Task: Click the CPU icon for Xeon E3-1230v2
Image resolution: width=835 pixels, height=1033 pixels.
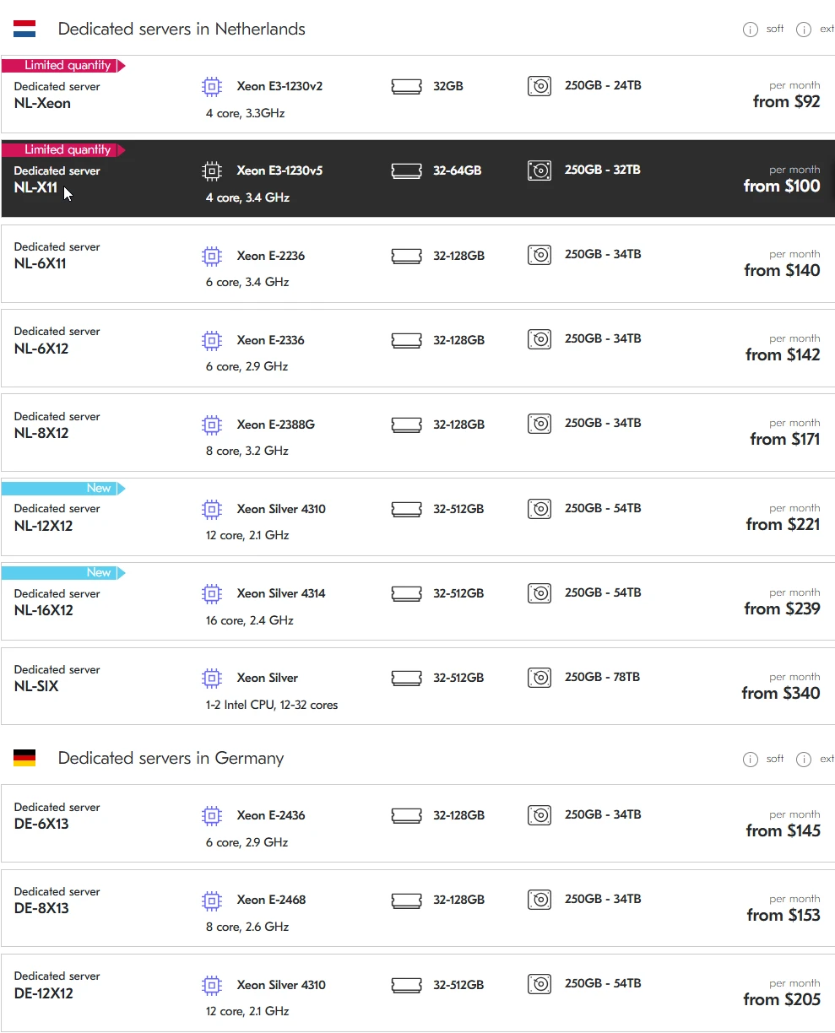Action: [212, 86]
